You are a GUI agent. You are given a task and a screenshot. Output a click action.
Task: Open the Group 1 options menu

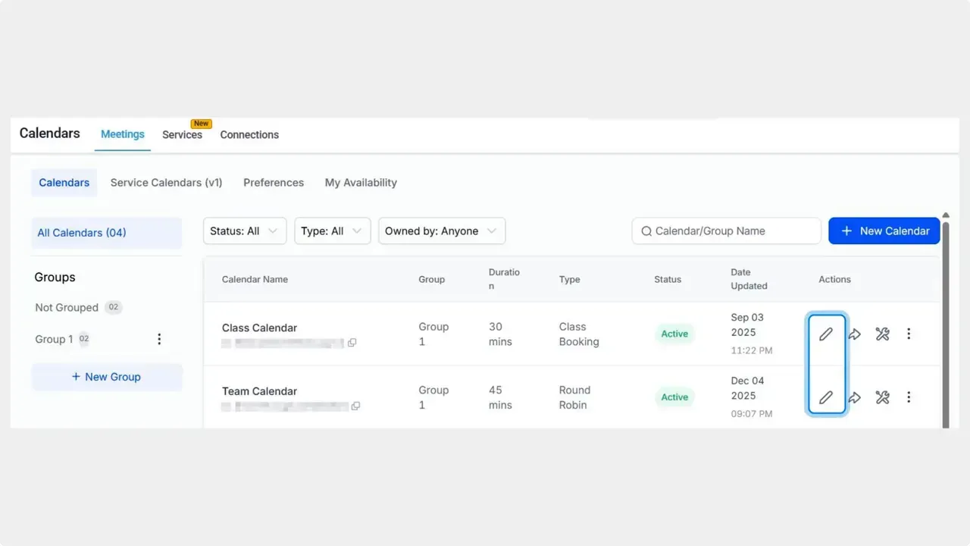coord(159,339)
